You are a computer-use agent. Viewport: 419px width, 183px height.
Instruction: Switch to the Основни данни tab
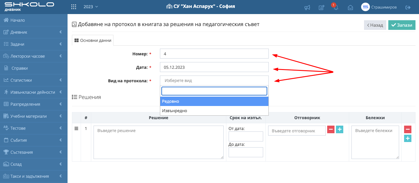[93, 40]
